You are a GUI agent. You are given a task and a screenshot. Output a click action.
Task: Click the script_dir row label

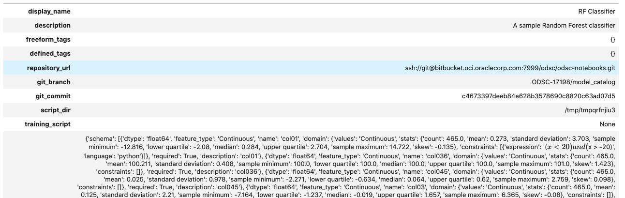pyautogui.click(x=55, y=110)
